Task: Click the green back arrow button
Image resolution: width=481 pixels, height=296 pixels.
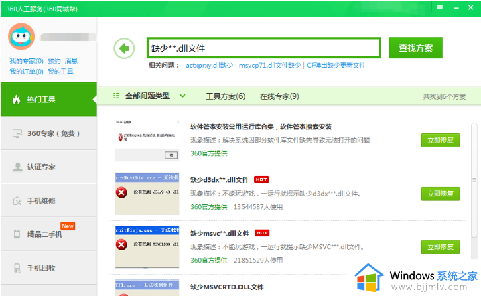Action: pos(124,48)
